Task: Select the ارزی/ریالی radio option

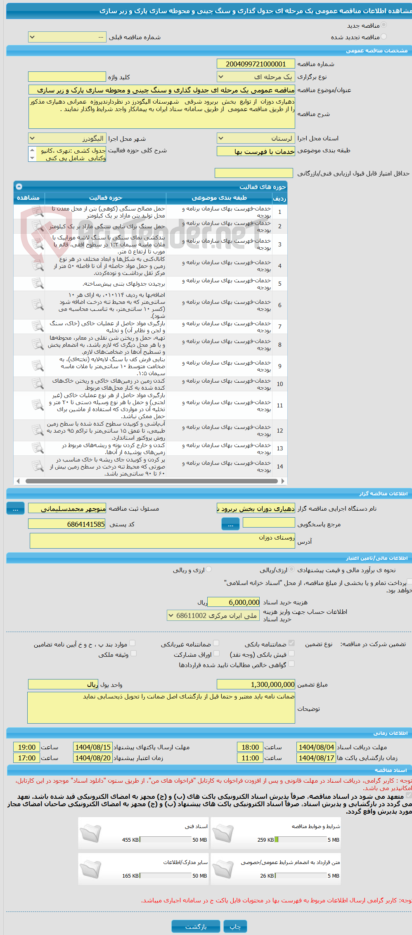Action: click(292, 570)
